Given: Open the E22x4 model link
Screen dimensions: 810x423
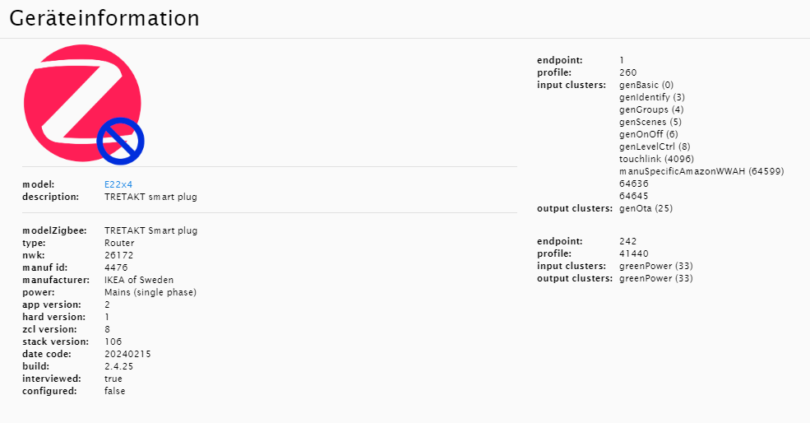Looking at the screenshot, I should tap(118, 184).
